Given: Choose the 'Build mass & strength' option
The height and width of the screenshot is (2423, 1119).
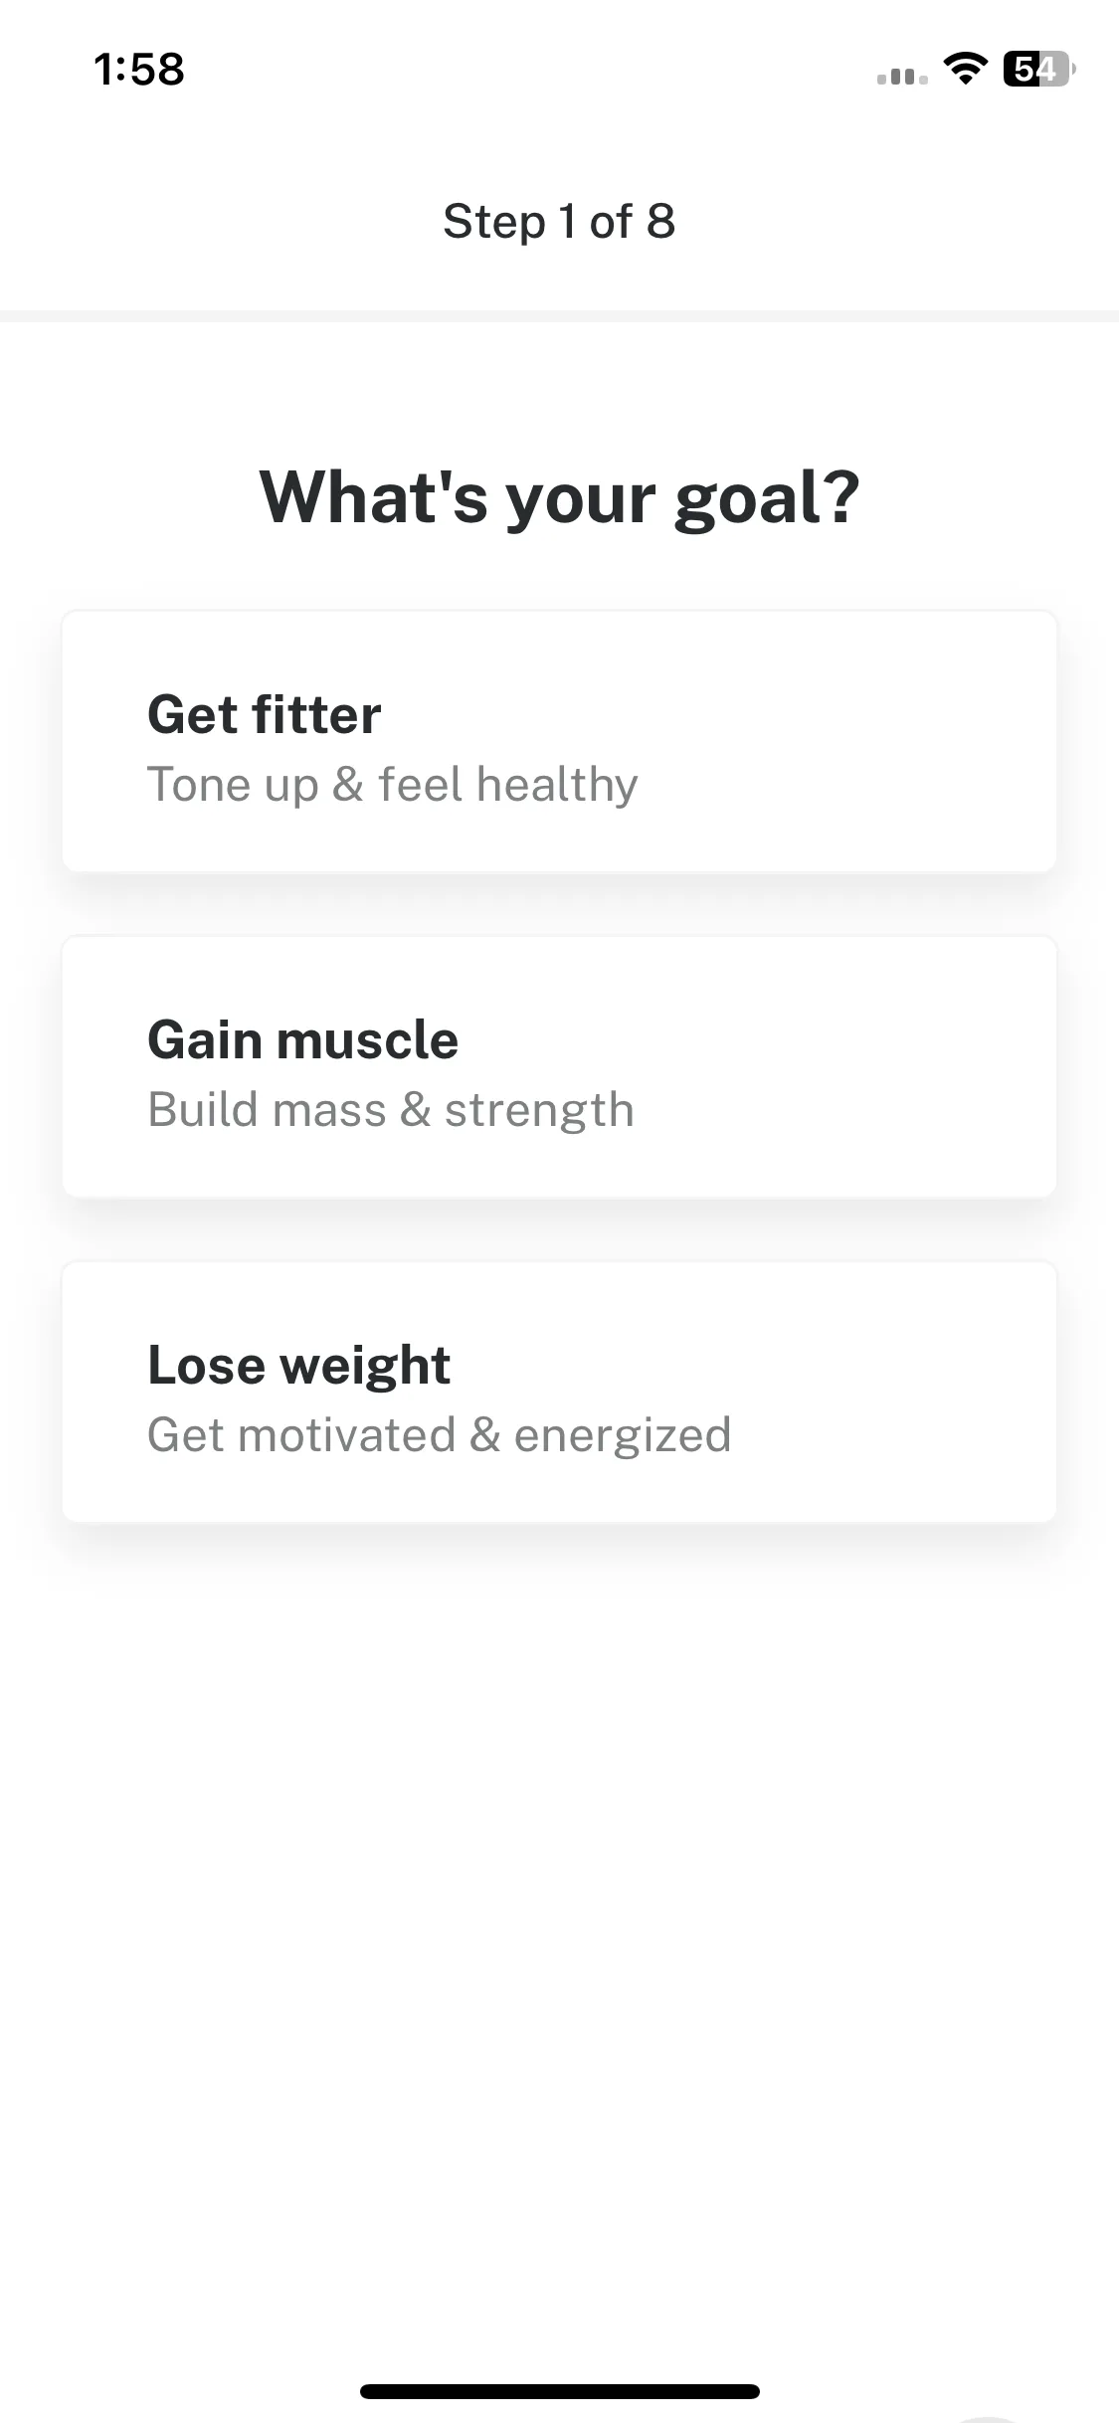Looking at the screenshot, I should coord(390,1110).
